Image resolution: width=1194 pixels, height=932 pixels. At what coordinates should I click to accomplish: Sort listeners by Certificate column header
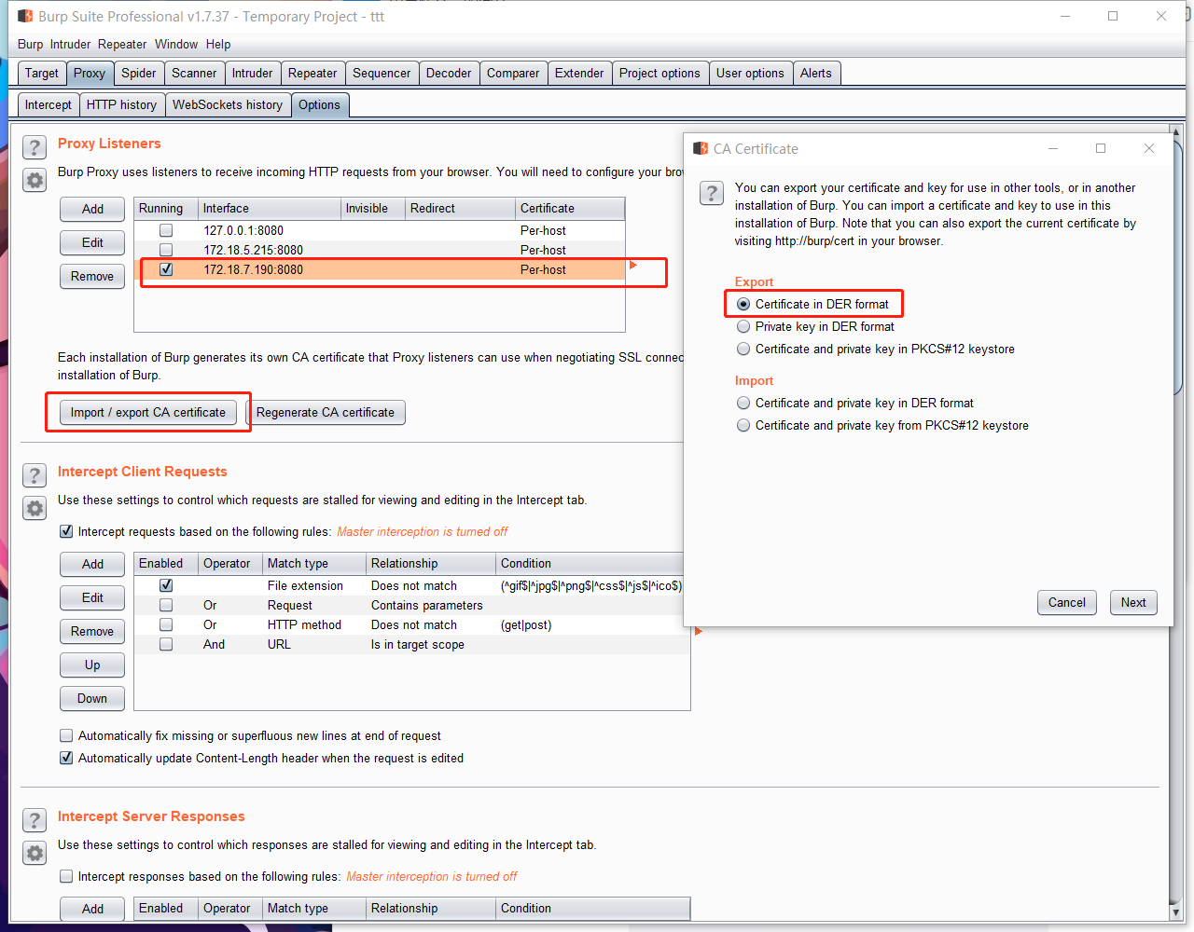tap(570, 208)
